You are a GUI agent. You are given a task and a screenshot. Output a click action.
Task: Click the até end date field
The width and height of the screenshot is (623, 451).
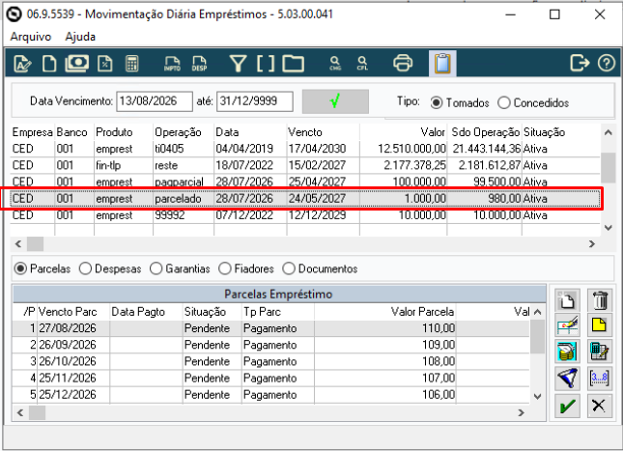(255, 101)
